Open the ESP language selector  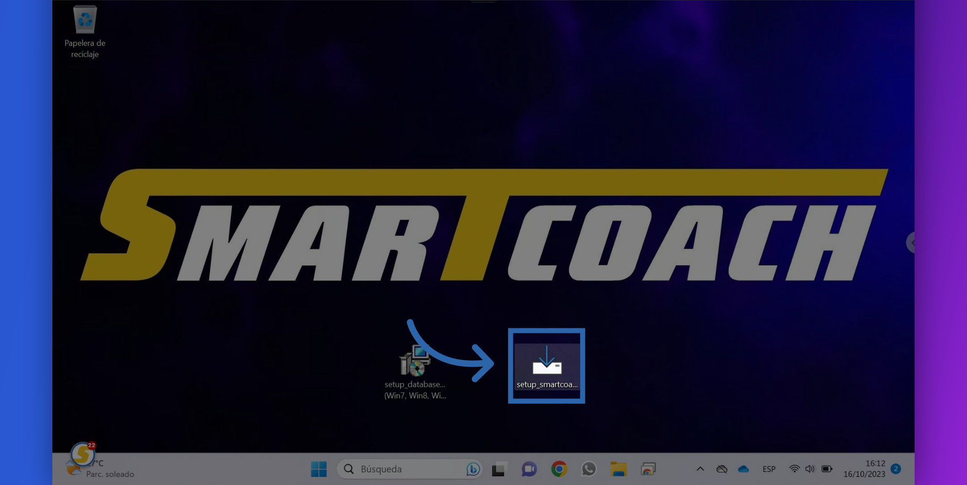[x=769, y=469]
